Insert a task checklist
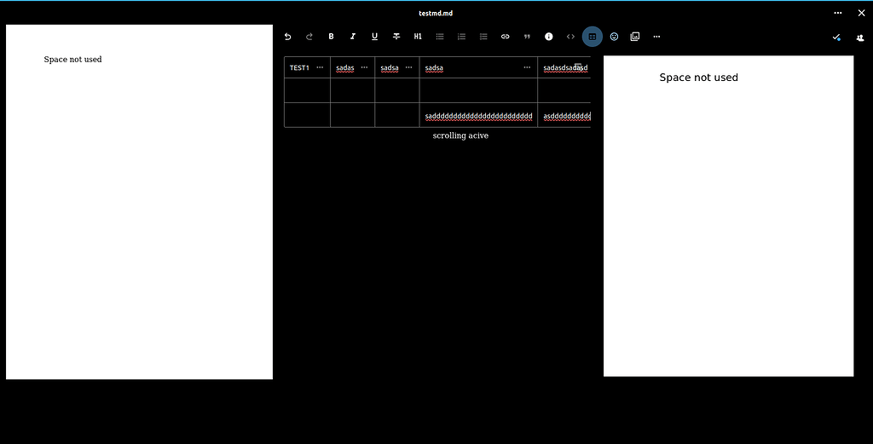Viewport: 873px width, 444px height. click(x=483, y=37)
